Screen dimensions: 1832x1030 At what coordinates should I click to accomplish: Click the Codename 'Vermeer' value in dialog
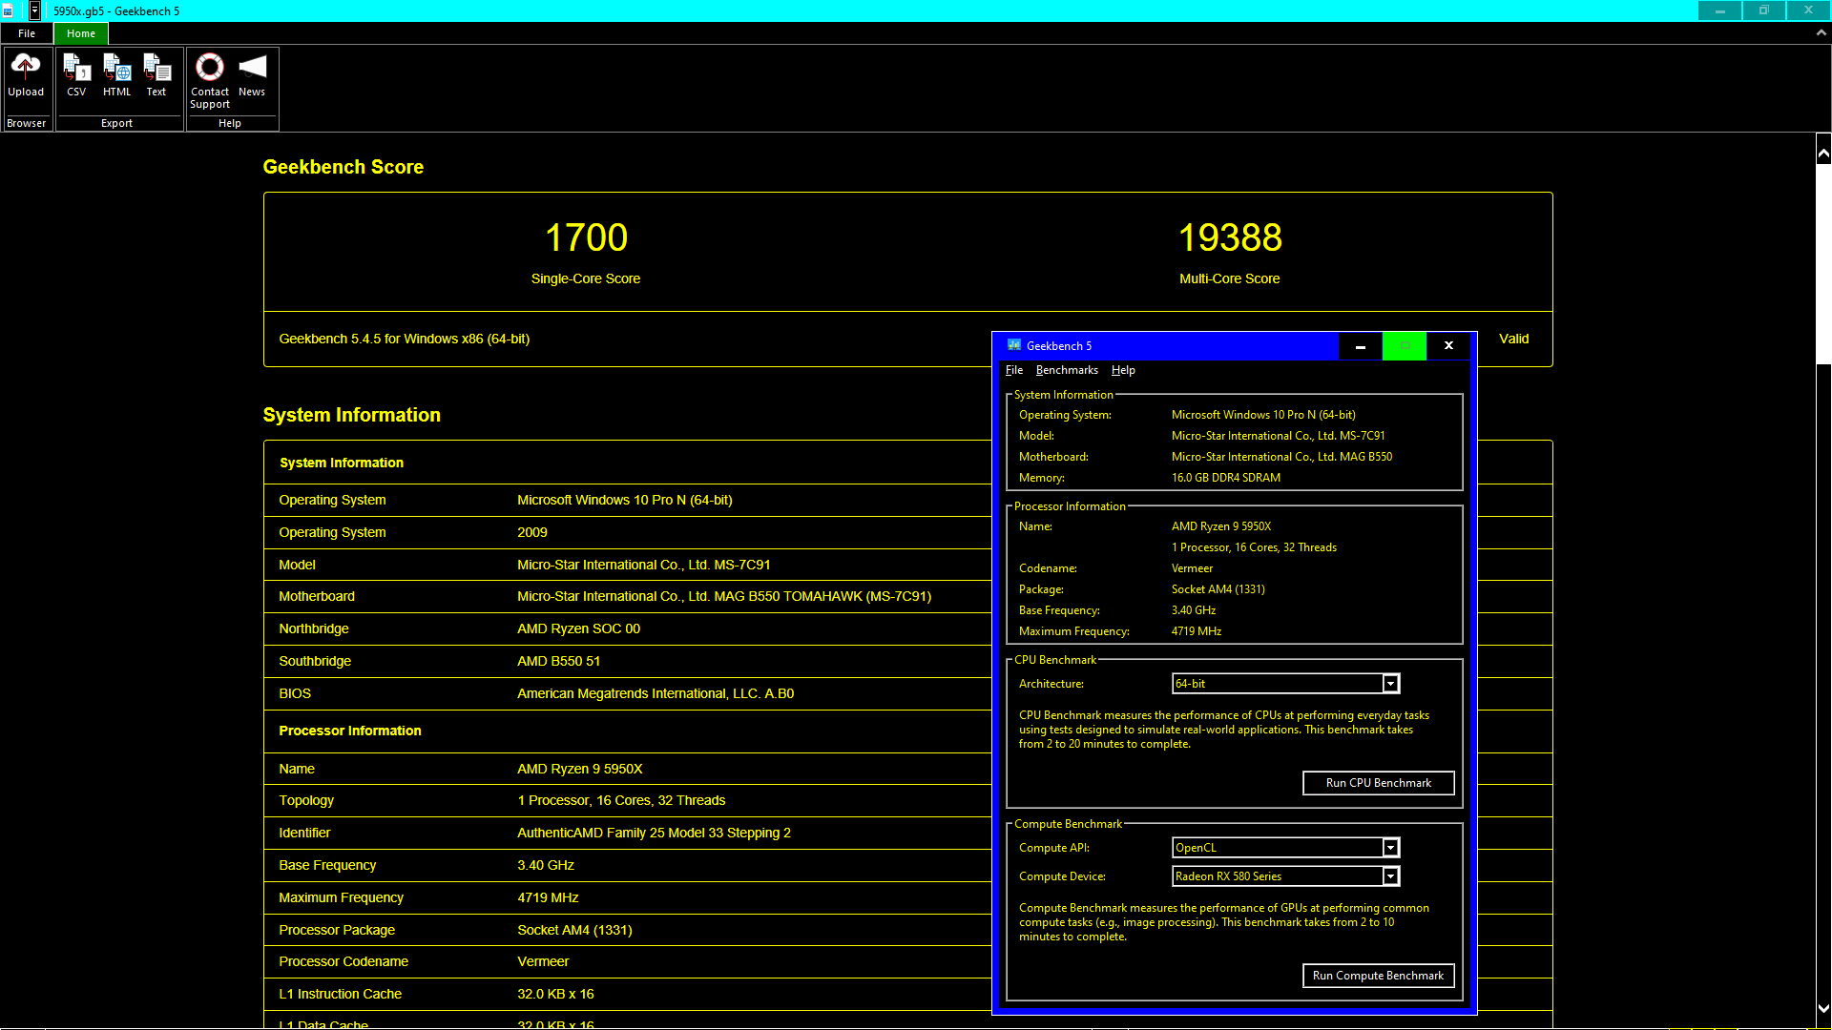(1192, 568)
